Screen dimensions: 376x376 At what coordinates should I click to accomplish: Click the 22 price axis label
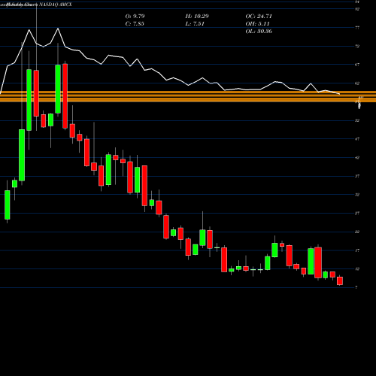pos(357,232)
